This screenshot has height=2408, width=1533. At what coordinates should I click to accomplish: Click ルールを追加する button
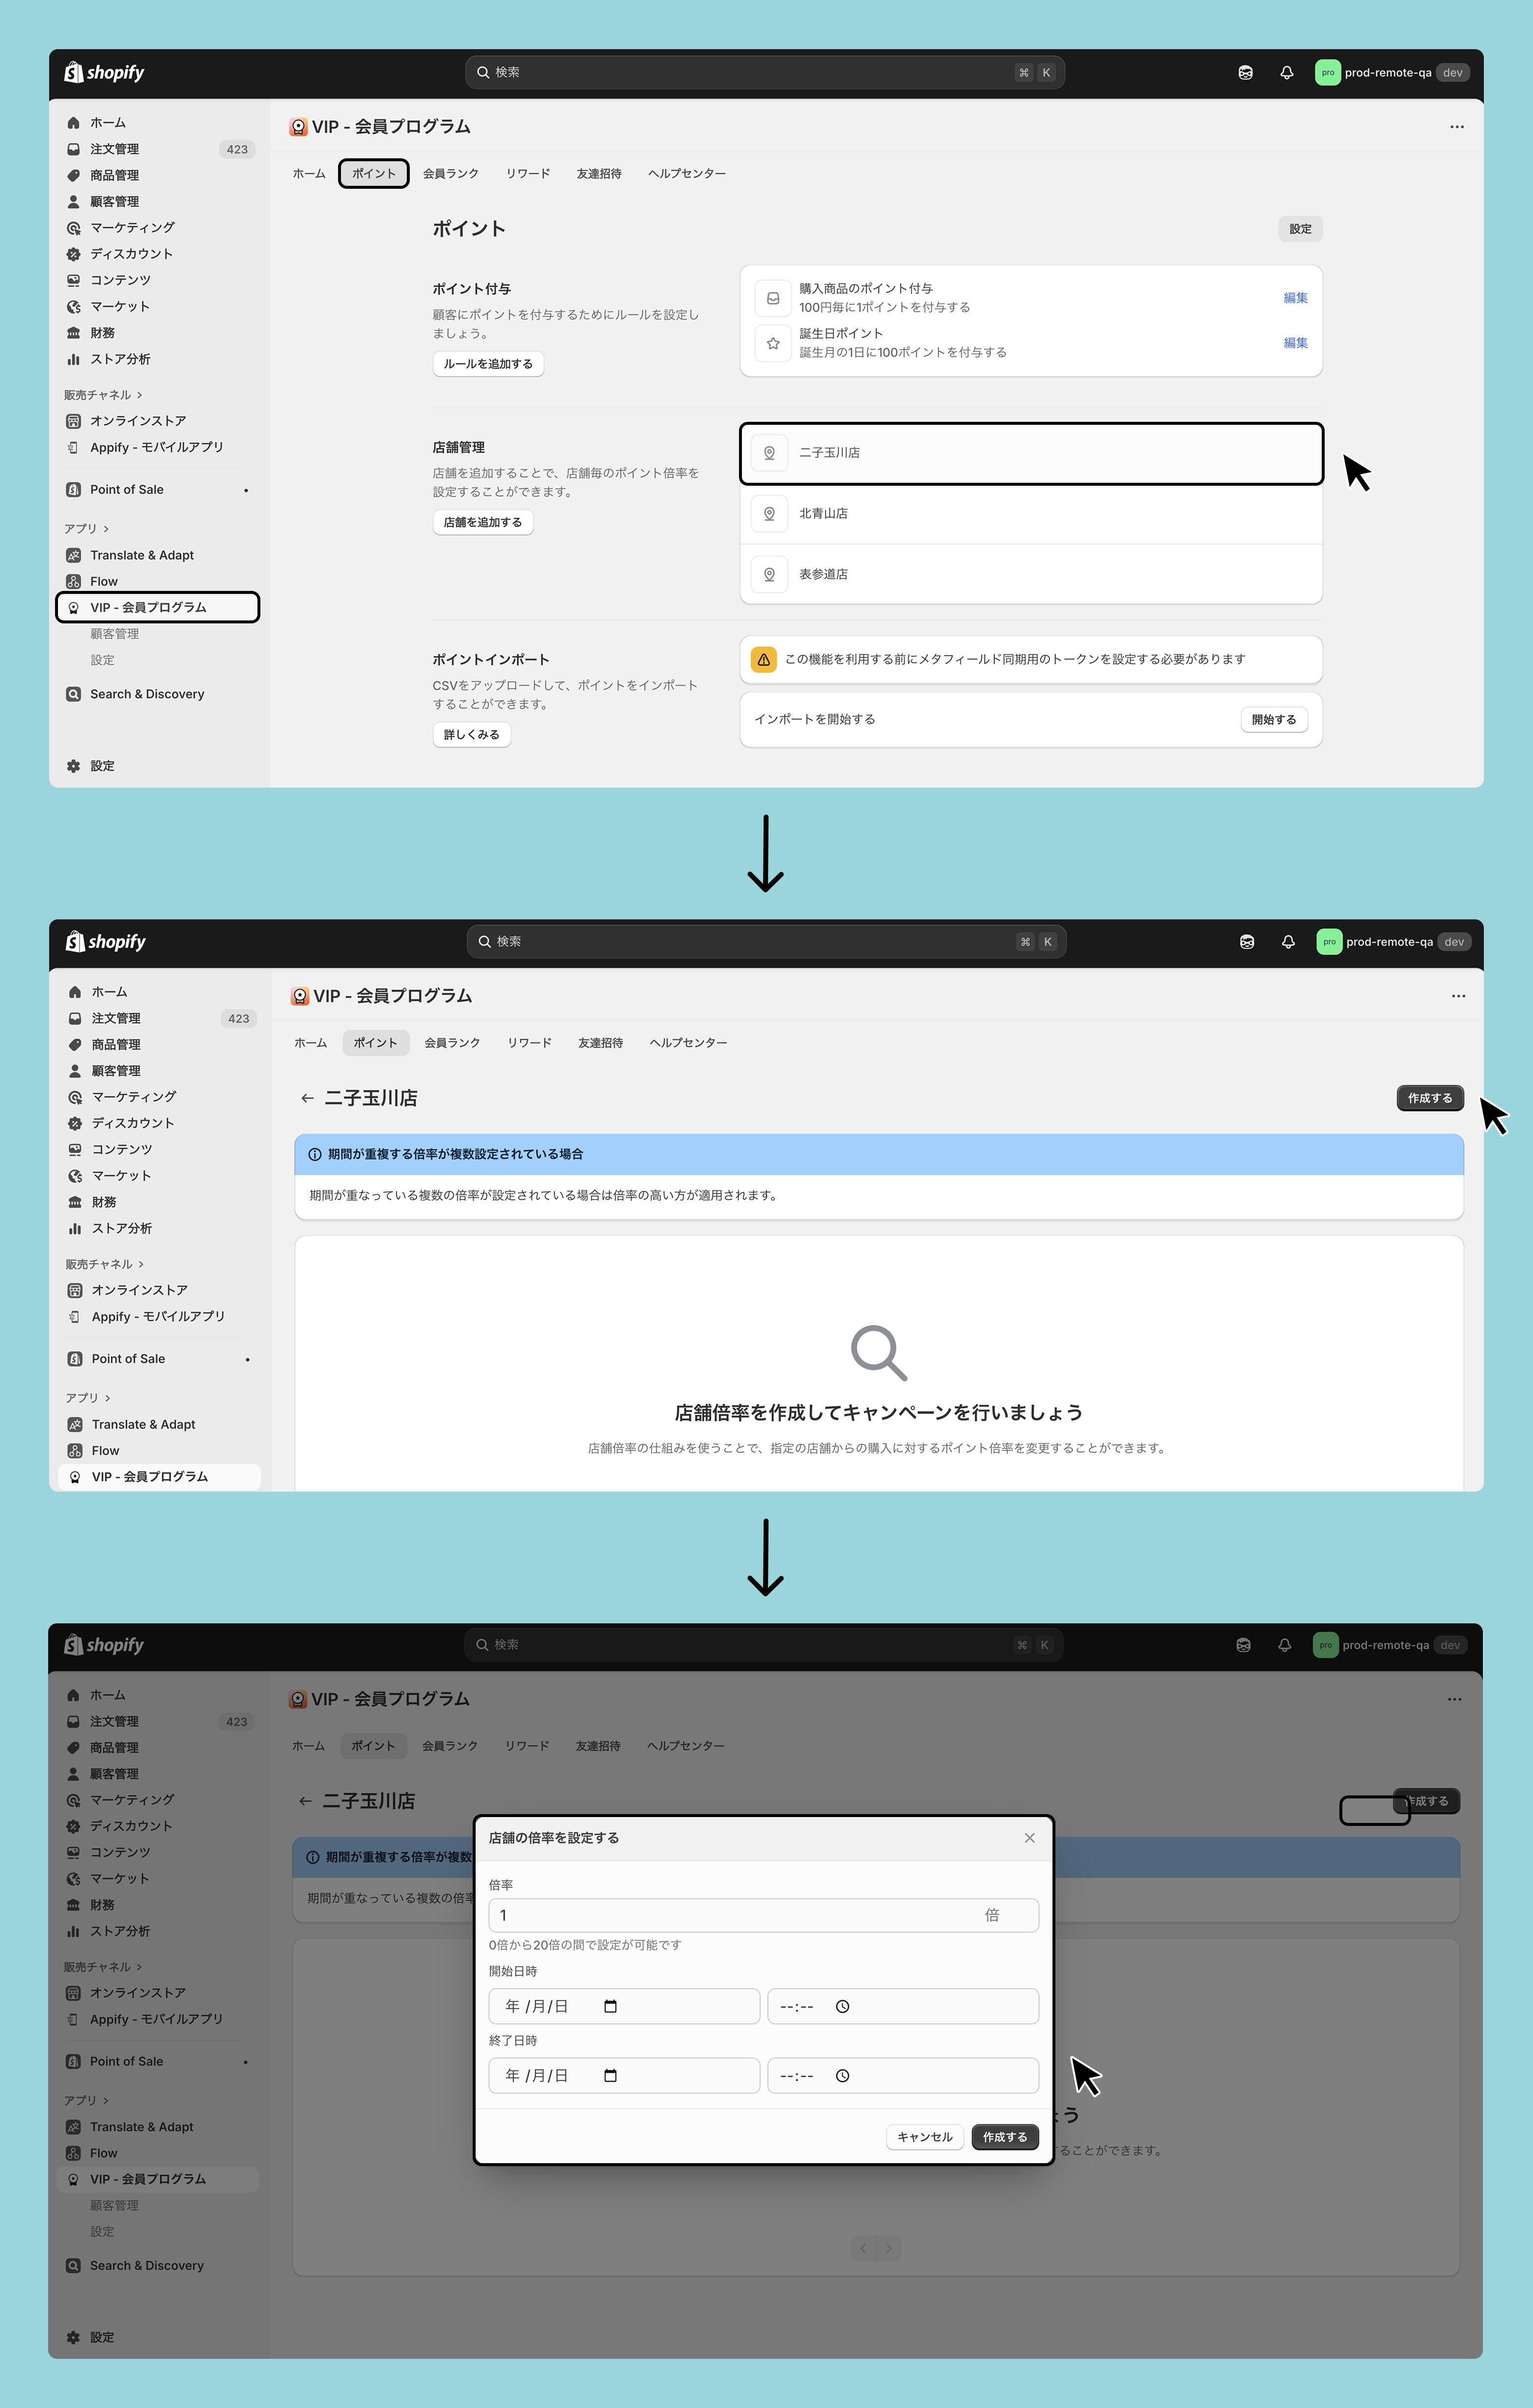tap(488, 364)
